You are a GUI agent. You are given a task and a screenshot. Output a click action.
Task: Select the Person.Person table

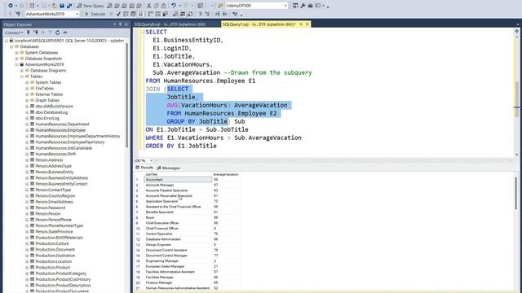48,213
